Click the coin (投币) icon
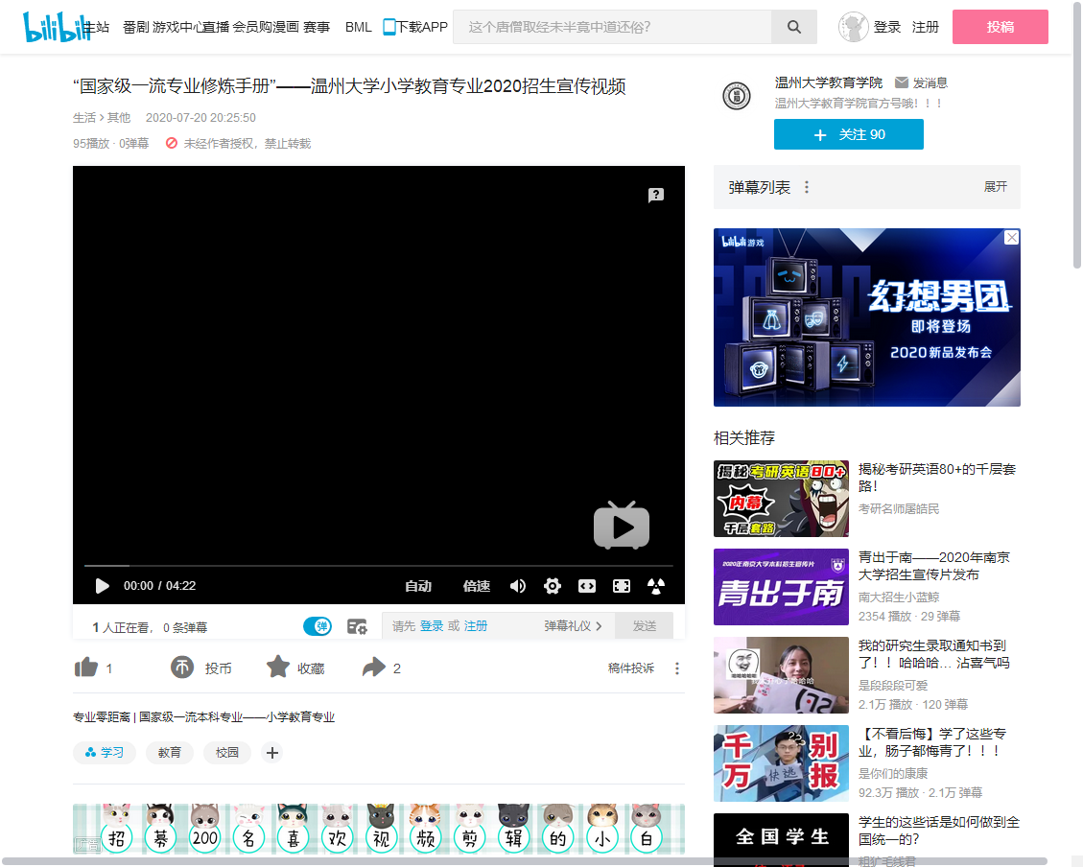 tap(182, 668)
